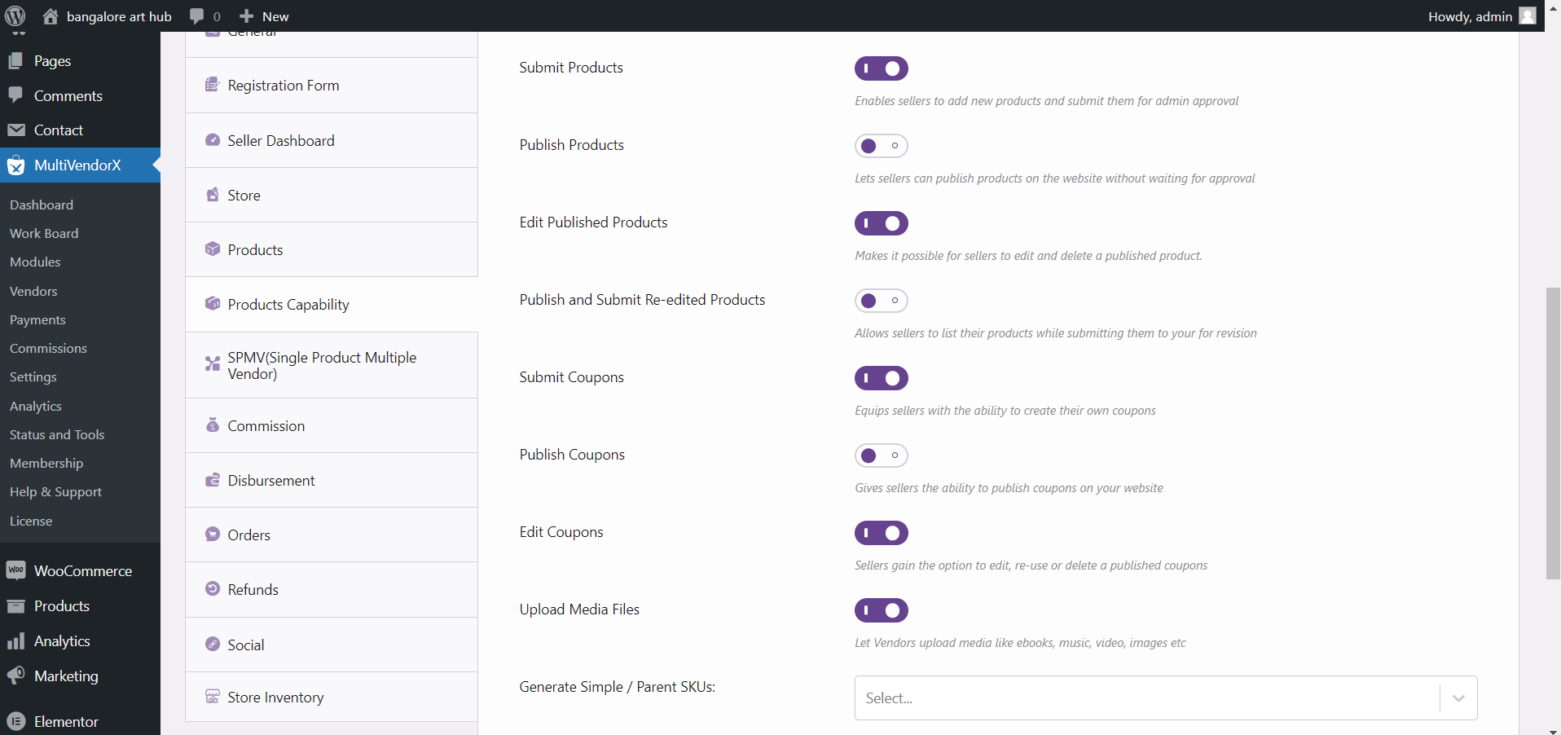
Task: Click the page vertical scrollbar
Action: (x=1553, y=432)
